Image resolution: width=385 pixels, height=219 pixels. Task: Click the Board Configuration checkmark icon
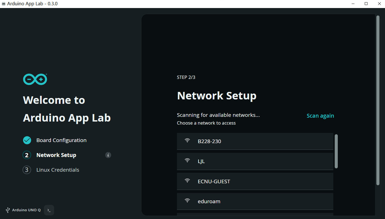[27, 140]
